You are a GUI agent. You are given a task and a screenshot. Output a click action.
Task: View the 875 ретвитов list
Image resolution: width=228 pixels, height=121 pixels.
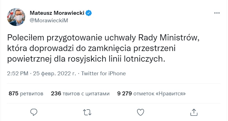pyautogui.click(x=26, y=93)
